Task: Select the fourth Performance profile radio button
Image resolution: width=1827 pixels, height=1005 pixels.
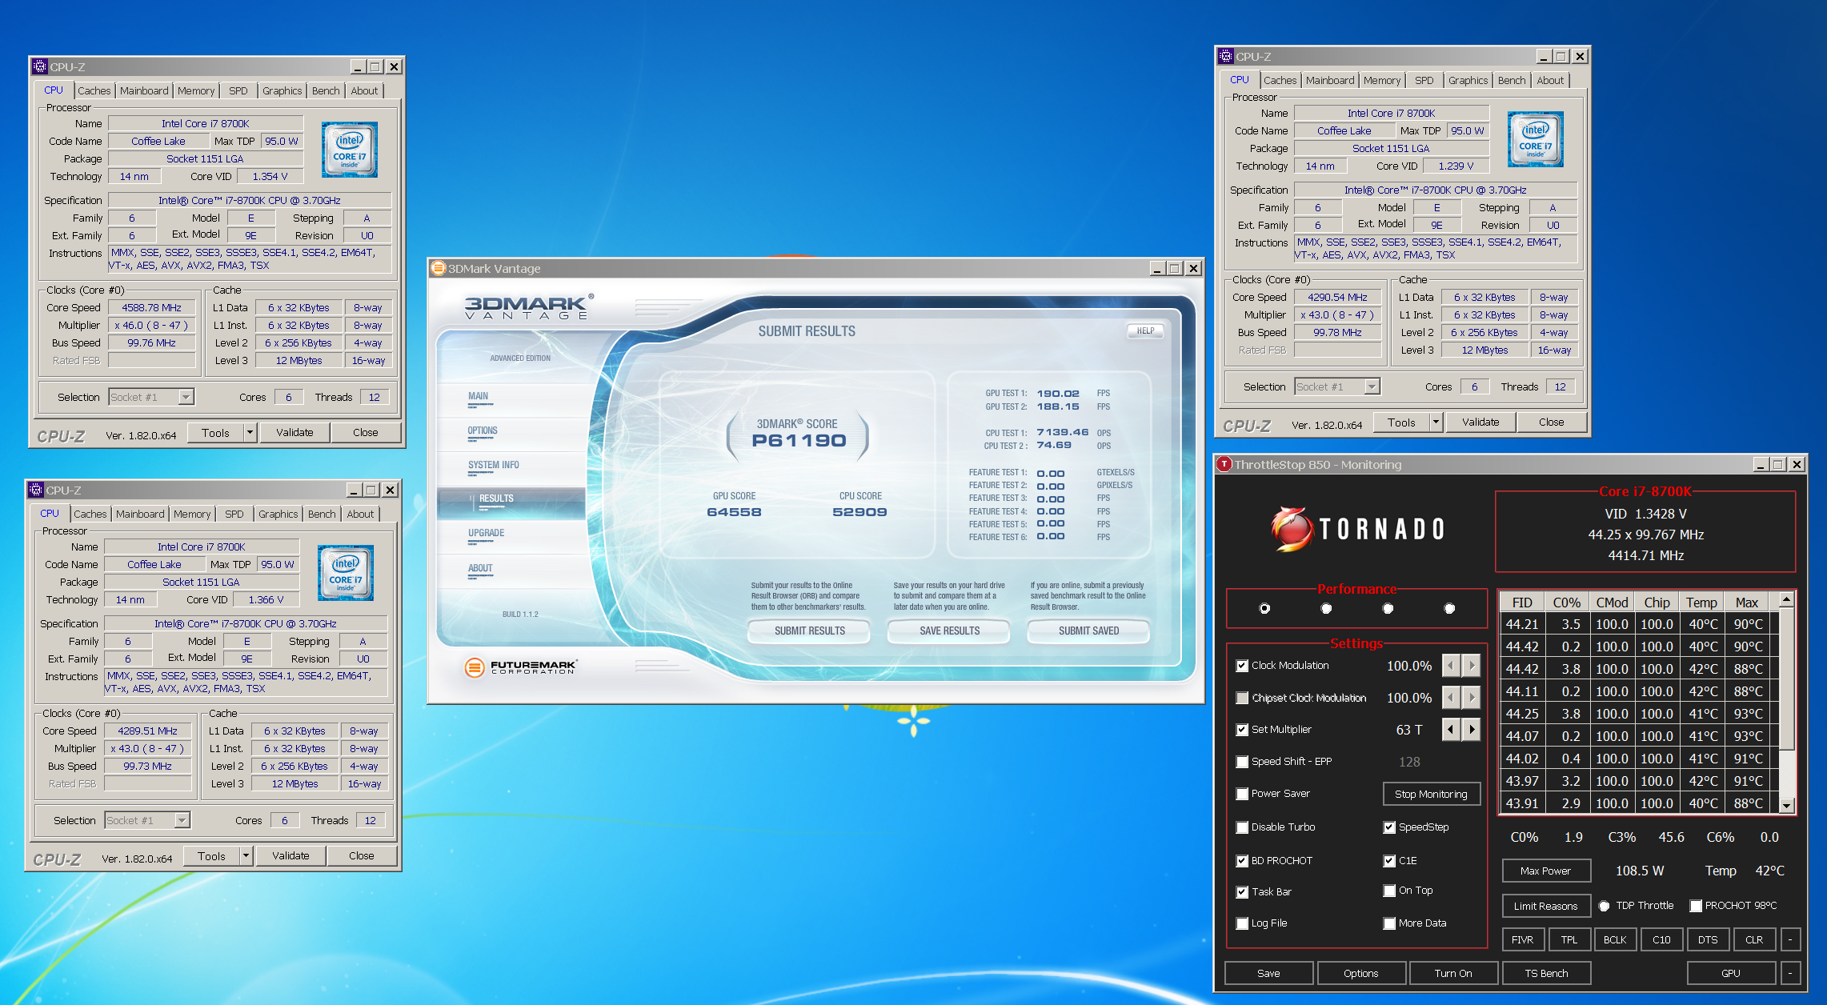Action: pyautogui.click(x=1449, y=608)
